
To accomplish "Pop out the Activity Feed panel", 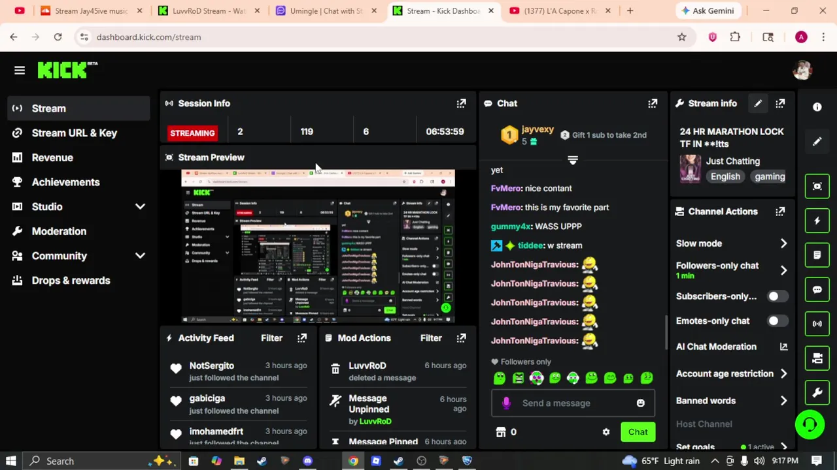I will click(302, 338).
